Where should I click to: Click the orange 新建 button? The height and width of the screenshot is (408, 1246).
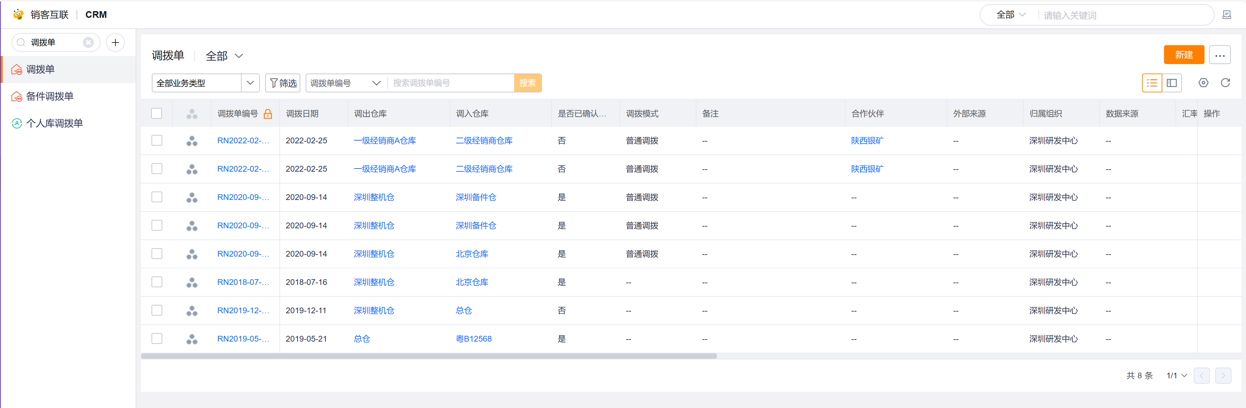1183,55
